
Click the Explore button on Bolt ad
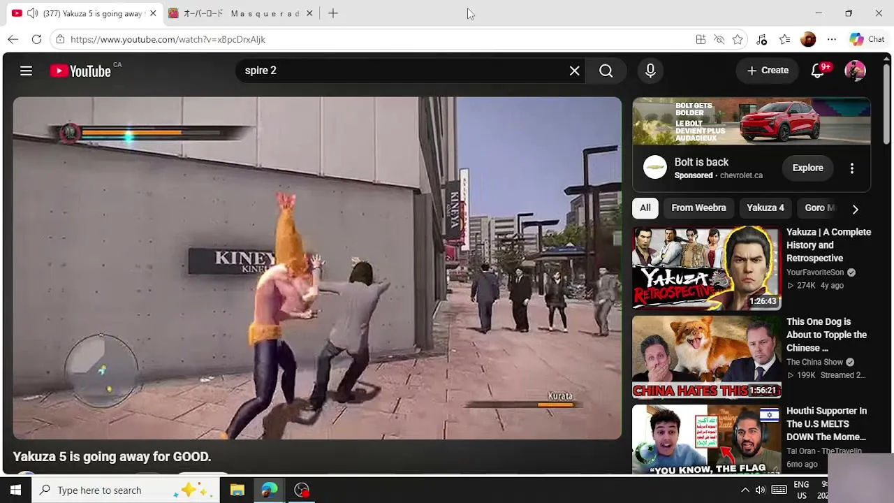[x=807, y=168]
